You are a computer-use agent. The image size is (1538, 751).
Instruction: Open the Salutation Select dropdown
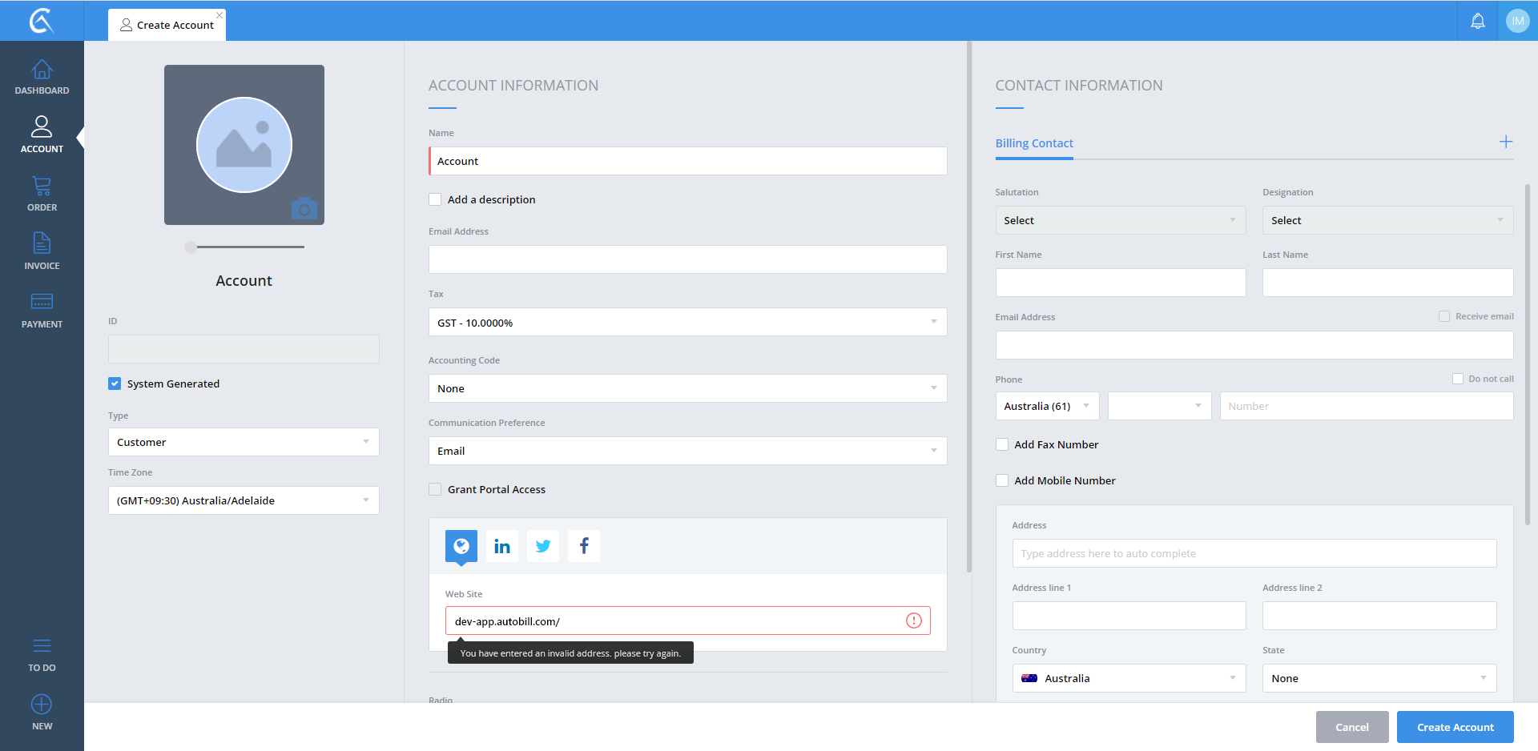[x=1120, y=220]
